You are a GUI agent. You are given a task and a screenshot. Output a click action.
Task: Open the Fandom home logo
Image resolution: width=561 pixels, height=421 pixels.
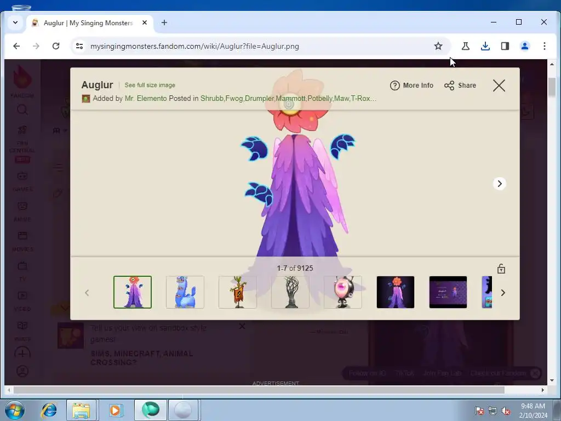(22, 81)
